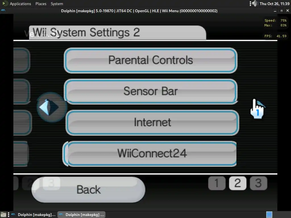The width and height of the screenshot is (291, 218).
Task: Maximize the Dolphin window
Action: (281, 11)
